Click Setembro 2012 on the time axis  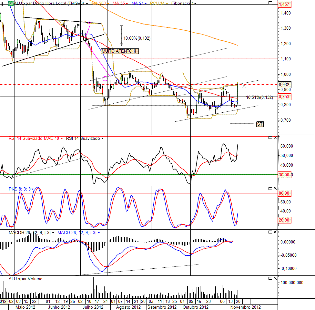(x=162, y=307)
